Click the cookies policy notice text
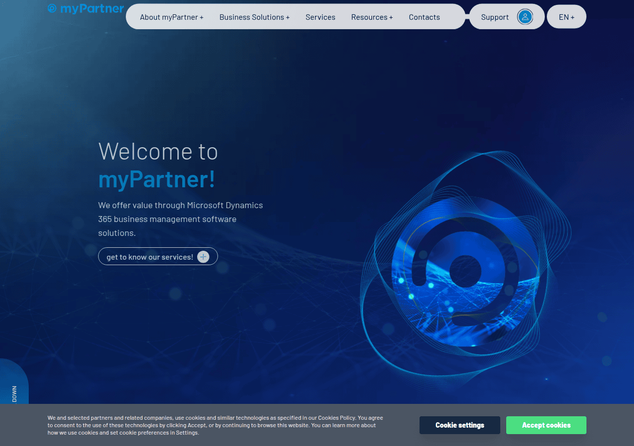634x446 pixels. pos(215,425)
